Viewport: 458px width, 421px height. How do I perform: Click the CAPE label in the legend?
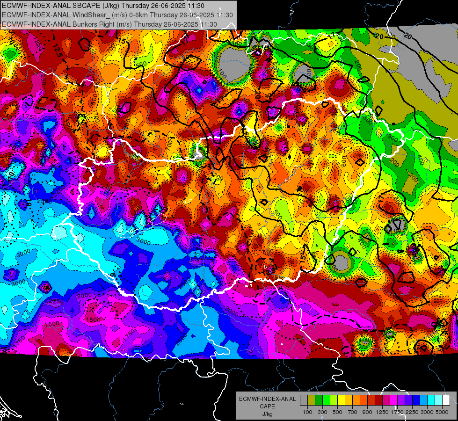(267, 406)
